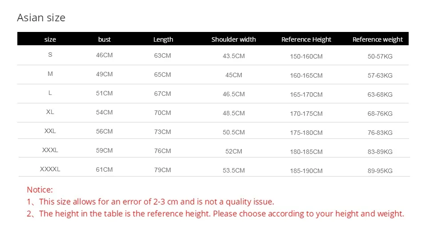Click the 83-89KG reference weight cell
426x228 pixels.
coord(380,152)
